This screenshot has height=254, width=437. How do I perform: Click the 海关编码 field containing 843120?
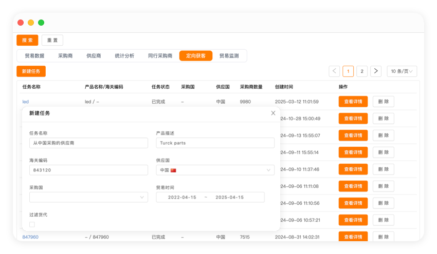[x=88, y=170]
